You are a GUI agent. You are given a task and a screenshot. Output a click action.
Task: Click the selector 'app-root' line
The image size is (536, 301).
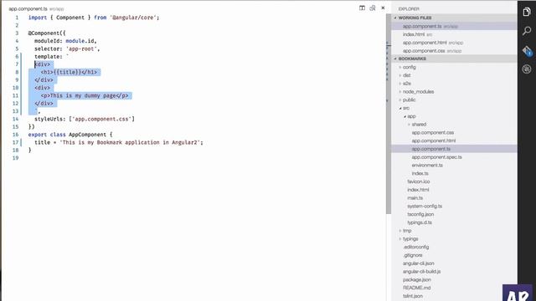(x=67, y=48)
